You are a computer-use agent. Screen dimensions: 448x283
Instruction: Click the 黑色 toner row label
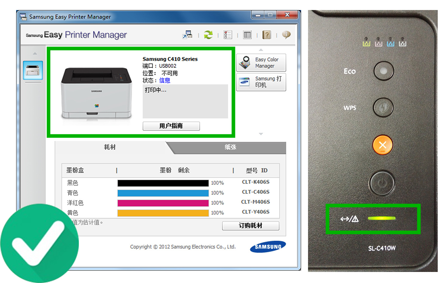click(x=73, y=183)
